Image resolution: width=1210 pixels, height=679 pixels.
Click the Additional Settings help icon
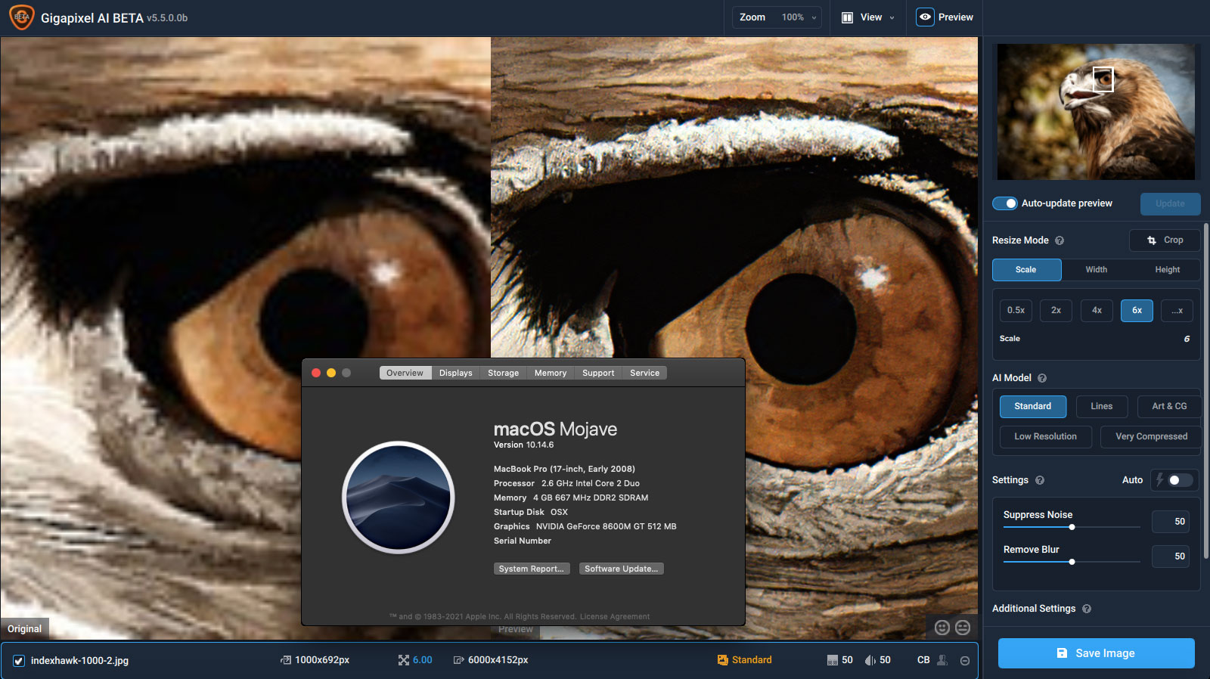1087,609
